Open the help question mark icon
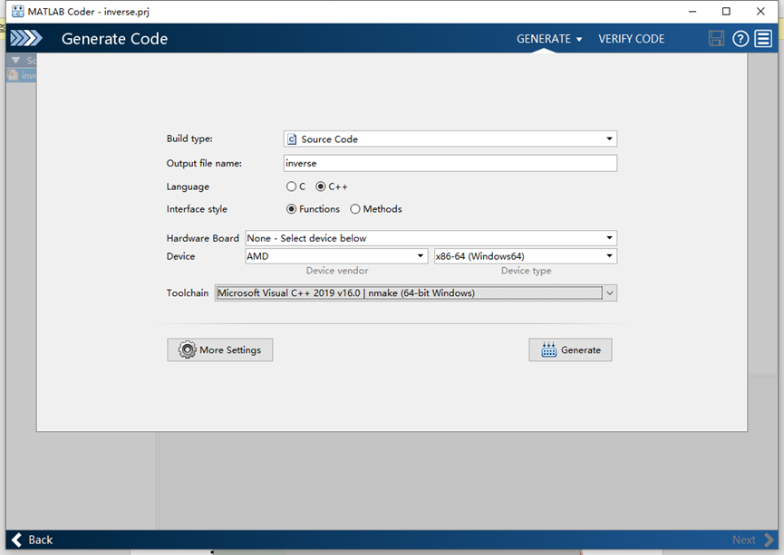This screenshot has width=784, height=555. tap(740, 38)
